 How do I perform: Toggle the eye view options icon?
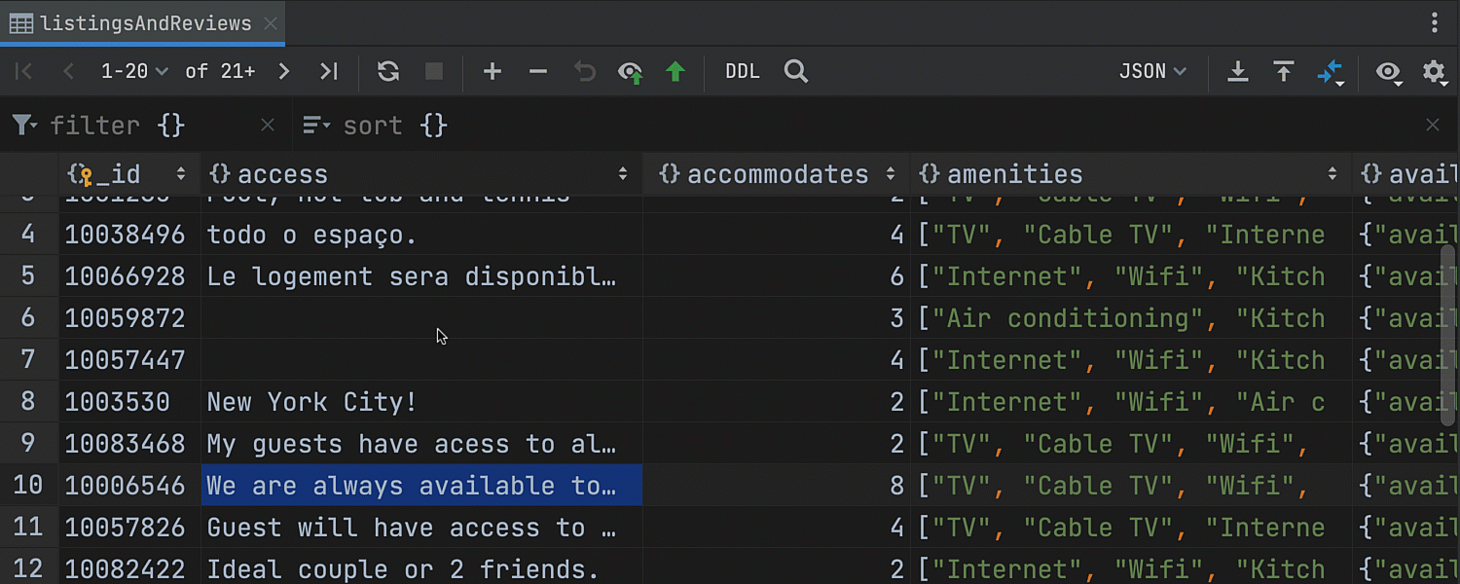(x=1389, y=72)
